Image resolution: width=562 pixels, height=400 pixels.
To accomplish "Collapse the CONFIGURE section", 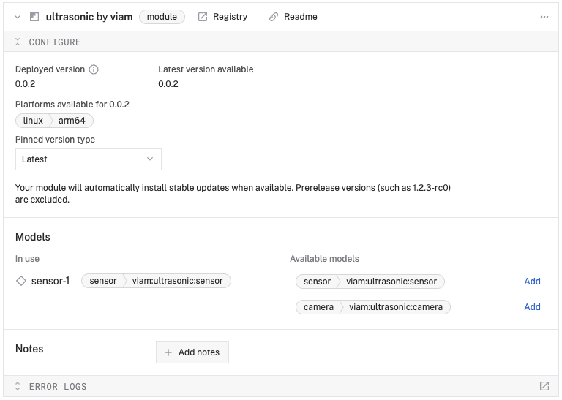I will 18,42.
